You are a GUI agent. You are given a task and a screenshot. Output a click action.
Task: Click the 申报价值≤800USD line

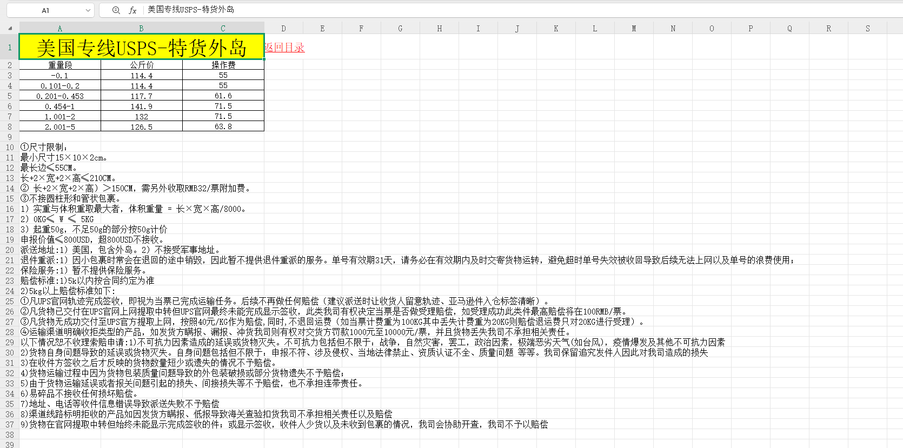pos(92,239)
